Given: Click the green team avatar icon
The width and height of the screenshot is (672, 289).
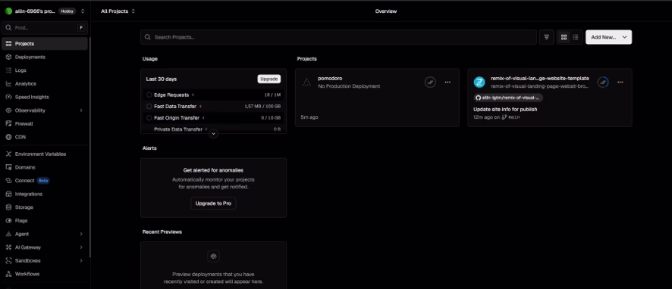Looking at the screenshot, I should [8, 11].
